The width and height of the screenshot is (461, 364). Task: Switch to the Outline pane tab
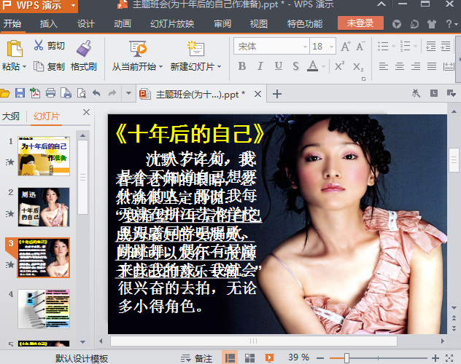pos(11,116)
